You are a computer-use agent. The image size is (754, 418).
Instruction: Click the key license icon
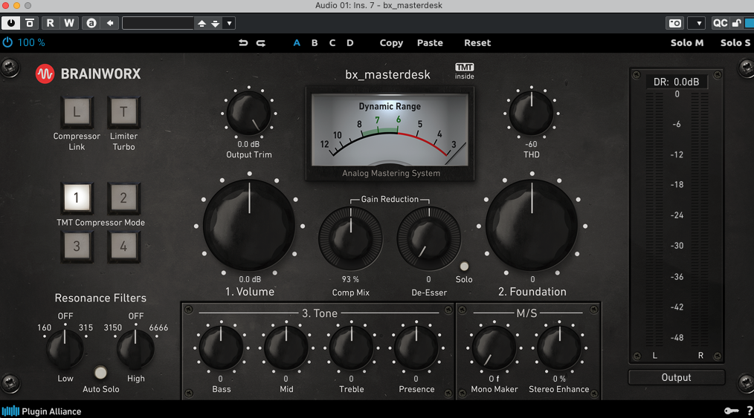732,411
